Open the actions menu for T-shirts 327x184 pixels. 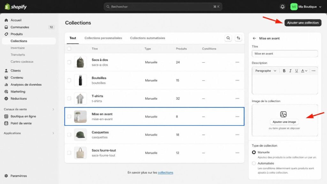[237, 98]
